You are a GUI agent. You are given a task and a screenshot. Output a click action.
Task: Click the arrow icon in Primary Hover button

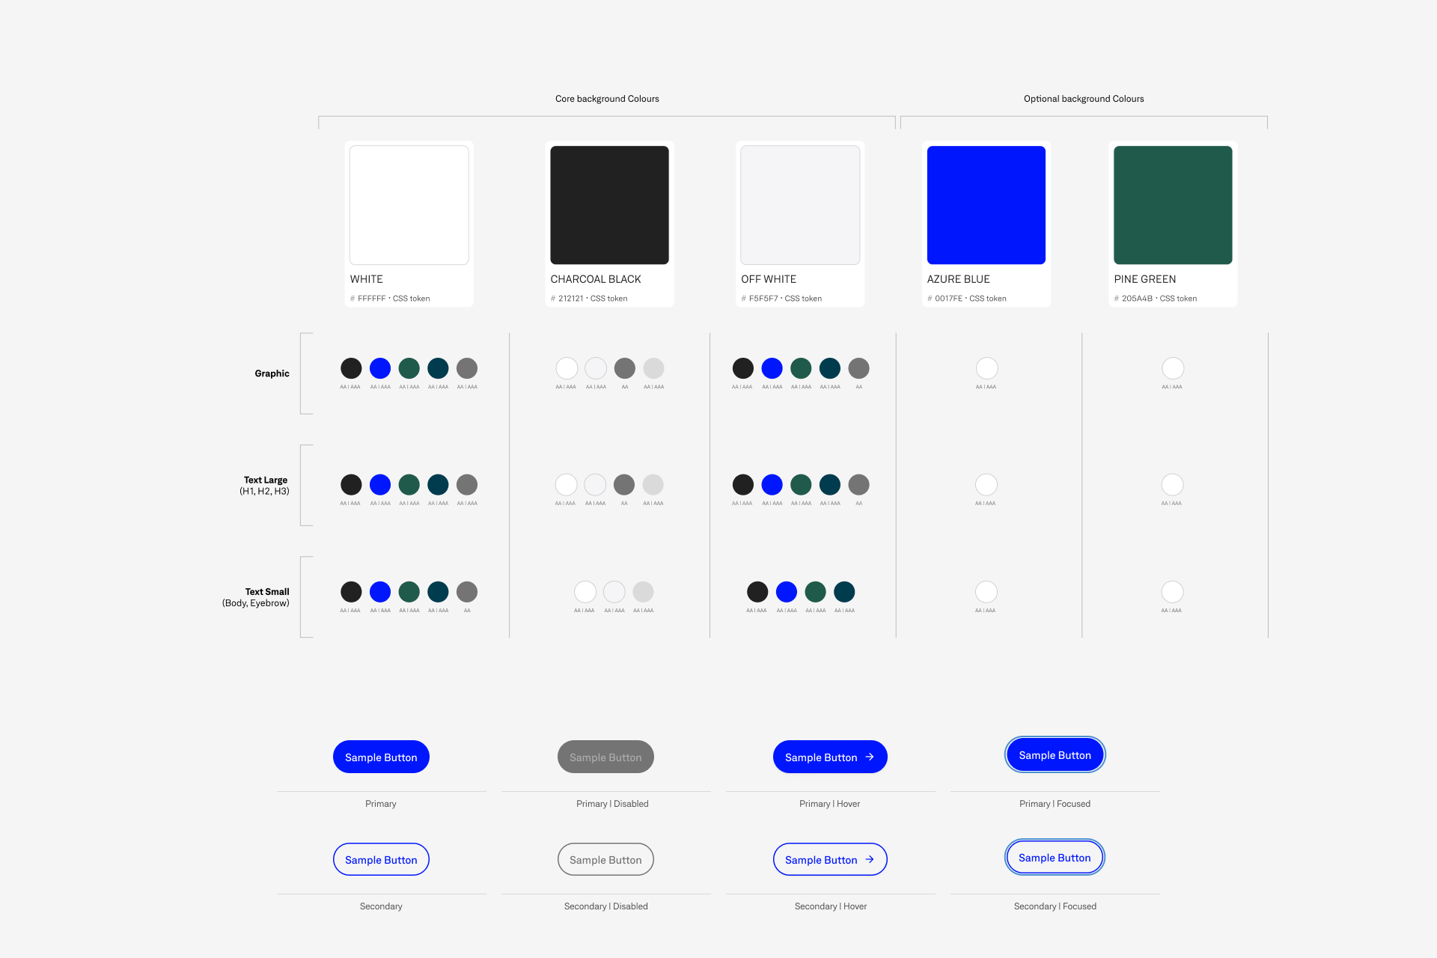(870, 757)
